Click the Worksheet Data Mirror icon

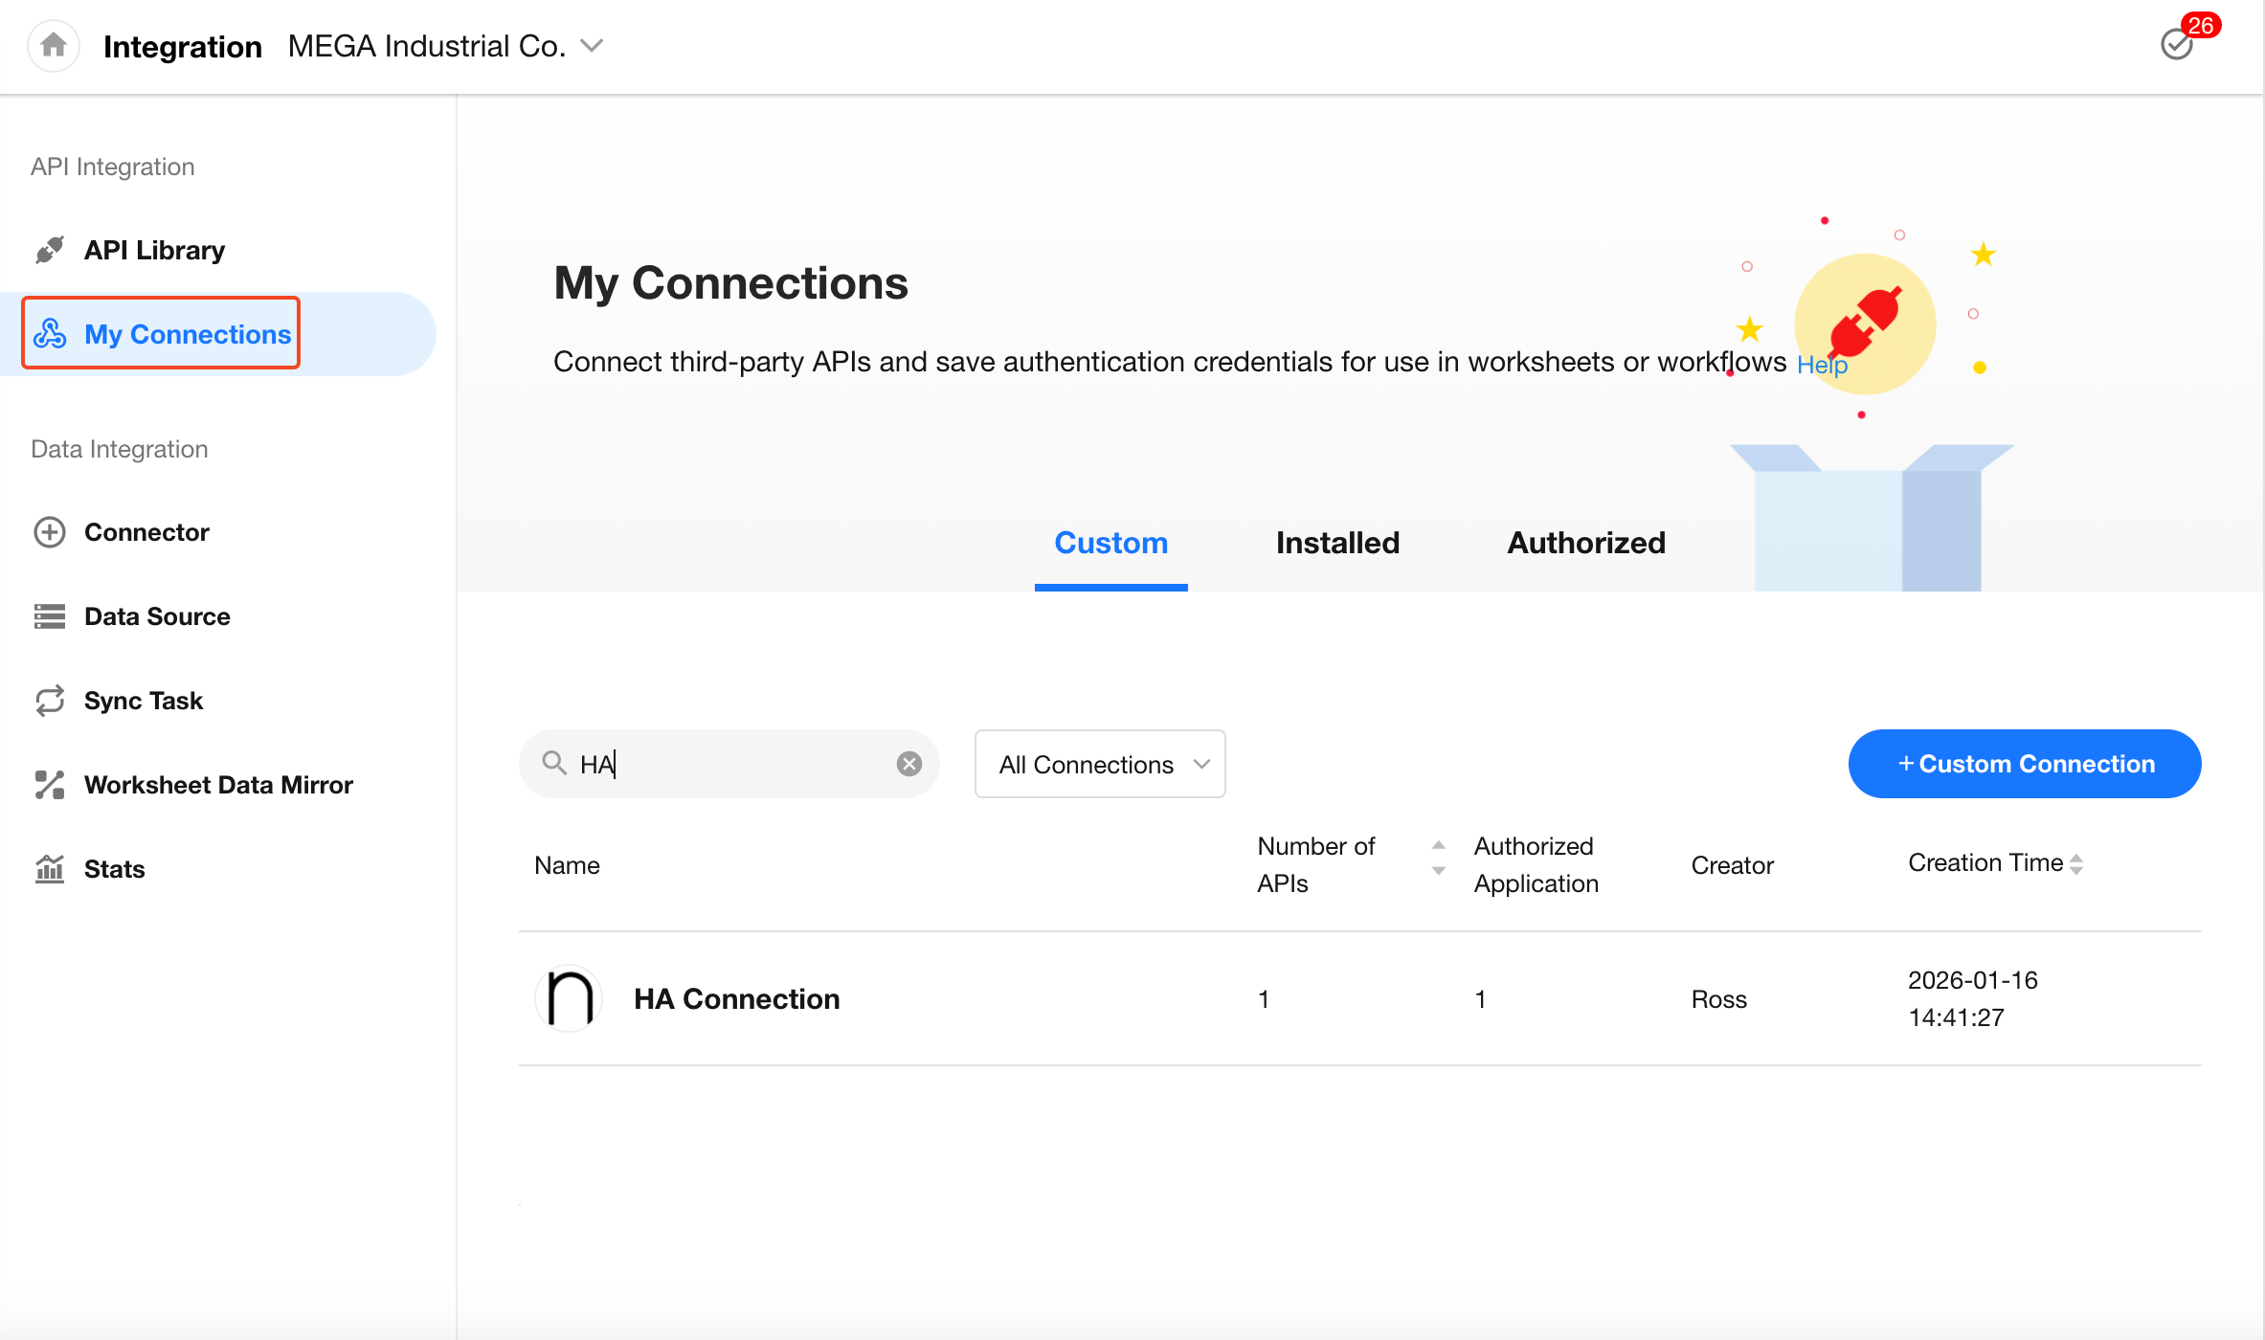[50, 785]
